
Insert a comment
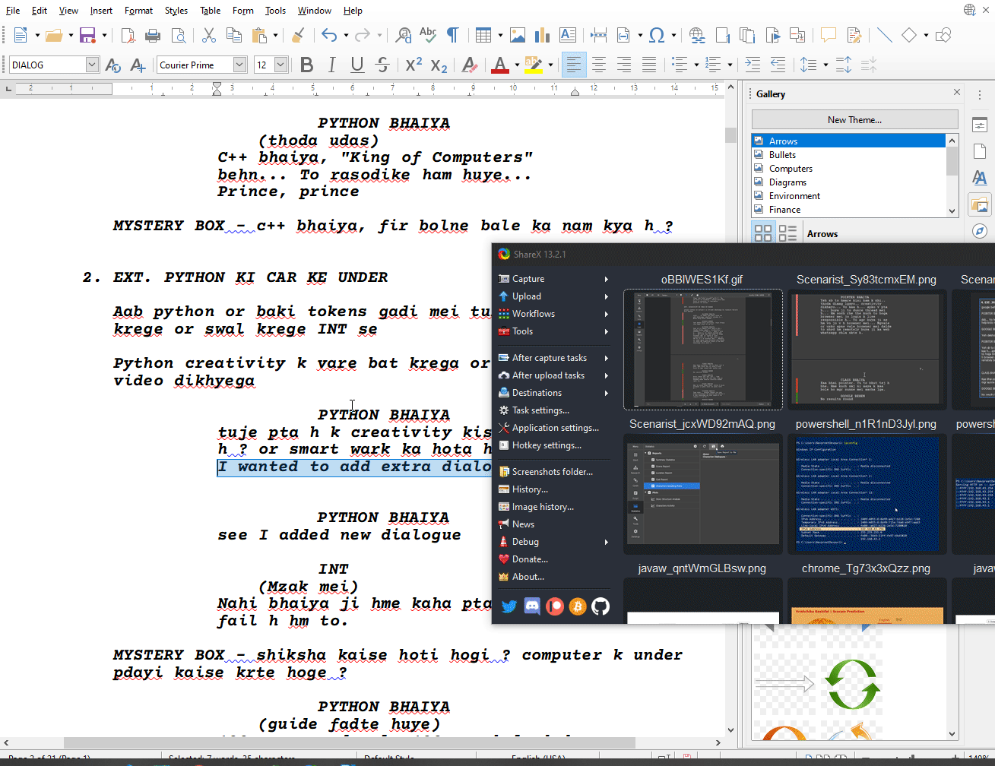click(829, 35)
